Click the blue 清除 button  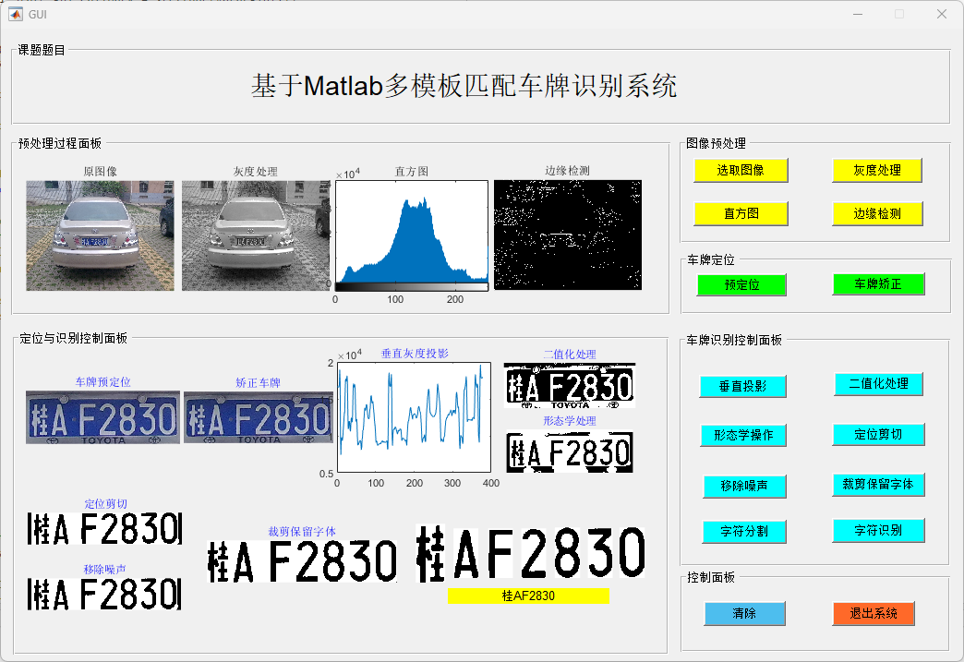click(x=744, y=613)
